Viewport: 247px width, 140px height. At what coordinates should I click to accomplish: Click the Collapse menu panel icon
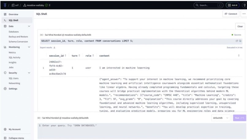coord(5,138)
